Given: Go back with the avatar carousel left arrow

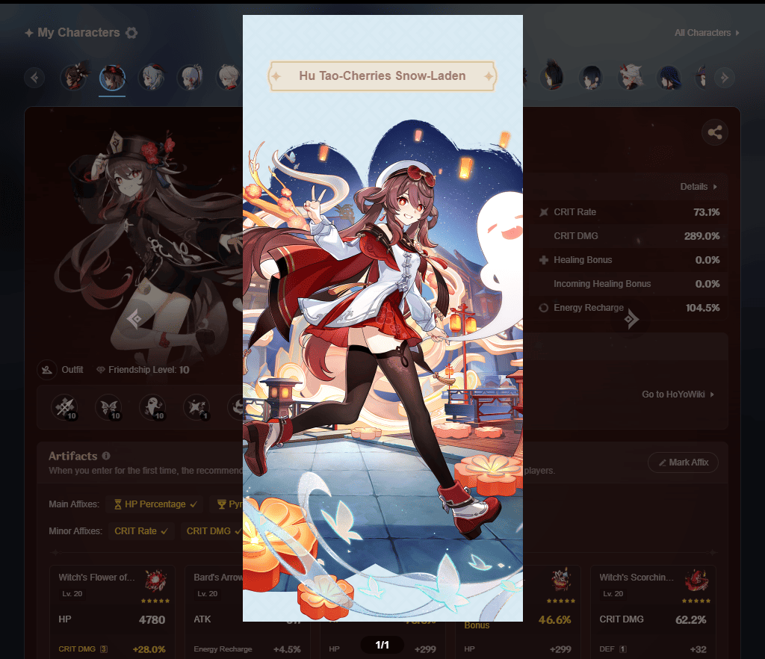Looking at the screenshot, I should click(x=34, y=78).
